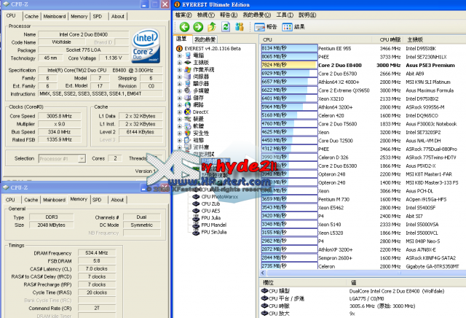Open the 檢視(V) View menu
The height and width of the screenshot is (318, 466).
(x=205, y=15)
